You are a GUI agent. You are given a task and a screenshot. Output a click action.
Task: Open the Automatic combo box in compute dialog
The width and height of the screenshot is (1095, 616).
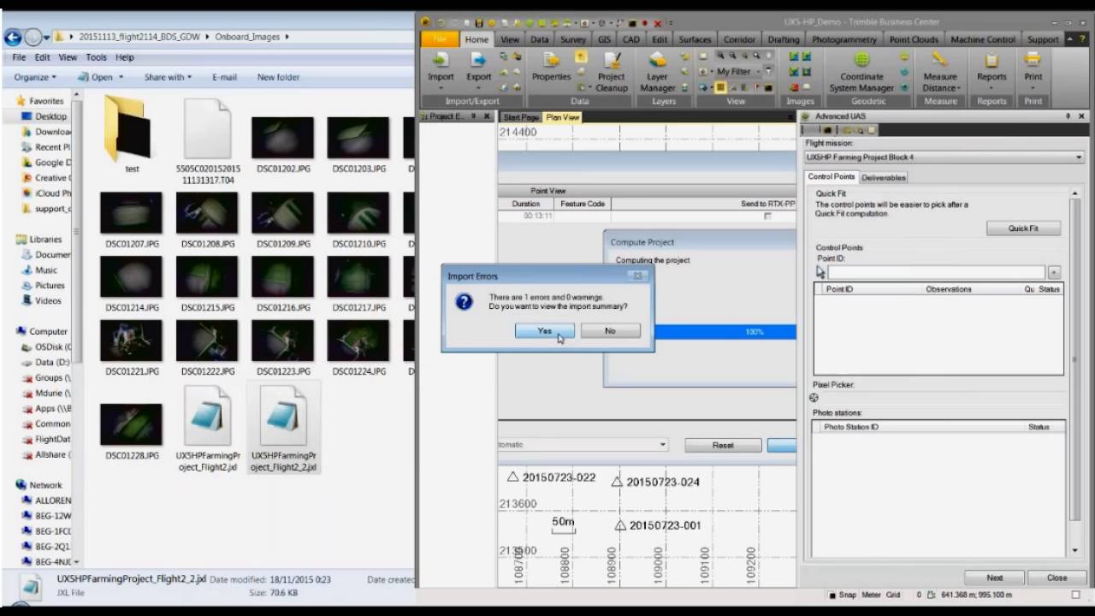pos(583,445)
